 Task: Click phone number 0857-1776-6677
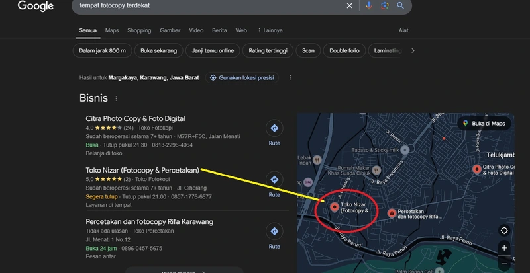191,197
